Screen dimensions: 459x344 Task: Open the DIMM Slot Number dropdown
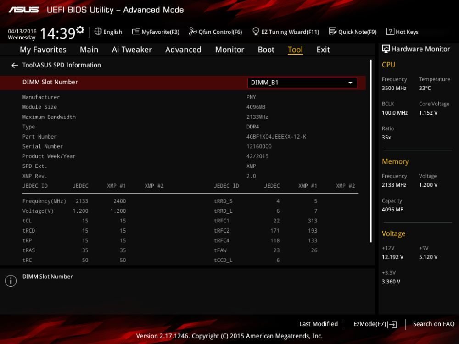[x=302, y=83]
